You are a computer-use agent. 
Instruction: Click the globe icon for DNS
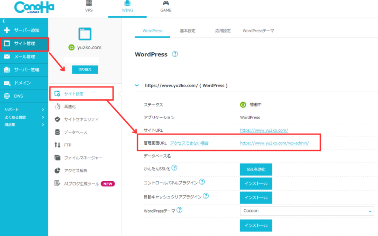(7, 96)
